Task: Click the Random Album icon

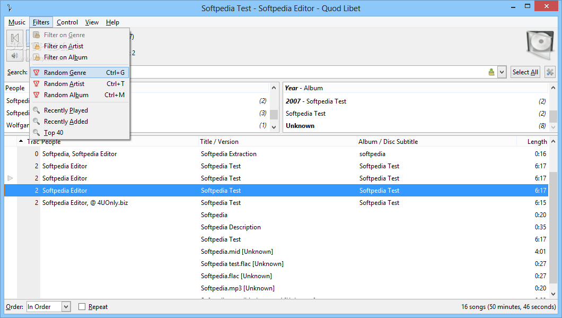Action: (x=36, y=94)
